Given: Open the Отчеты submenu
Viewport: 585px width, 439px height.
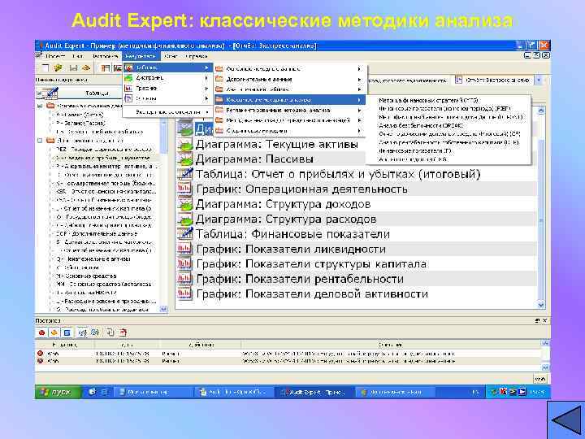Looking at the screenshot, I should tap(167, 98).
